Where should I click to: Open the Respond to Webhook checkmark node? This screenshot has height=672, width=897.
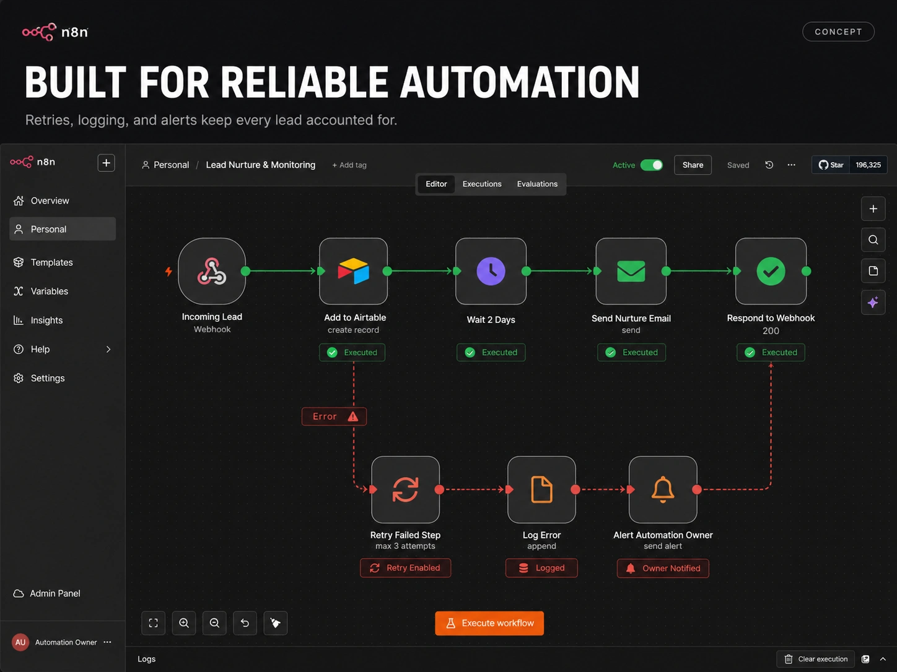tap(771, 271)
